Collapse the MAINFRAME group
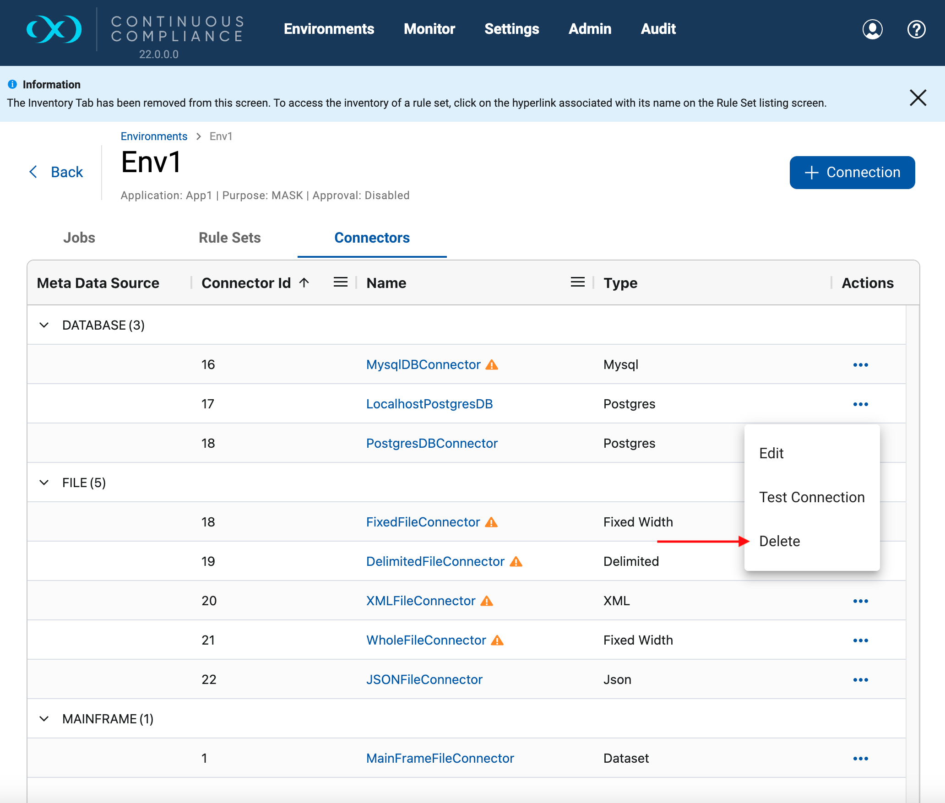Screen dimensions: 945x803 click(44, 719)
